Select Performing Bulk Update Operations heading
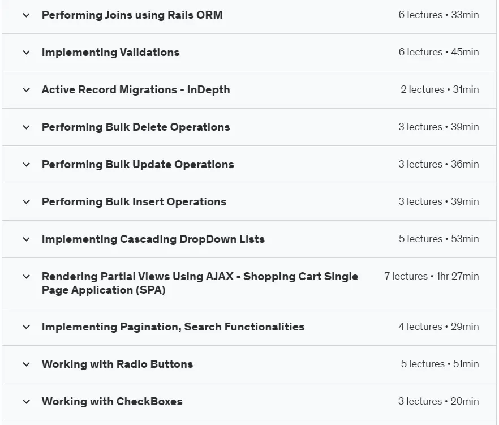 click(138, 165)
